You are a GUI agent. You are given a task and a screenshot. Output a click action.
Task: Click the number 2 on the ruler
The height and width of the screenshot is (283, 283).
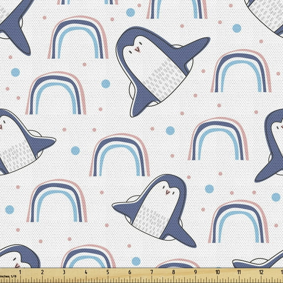[42, 272]
